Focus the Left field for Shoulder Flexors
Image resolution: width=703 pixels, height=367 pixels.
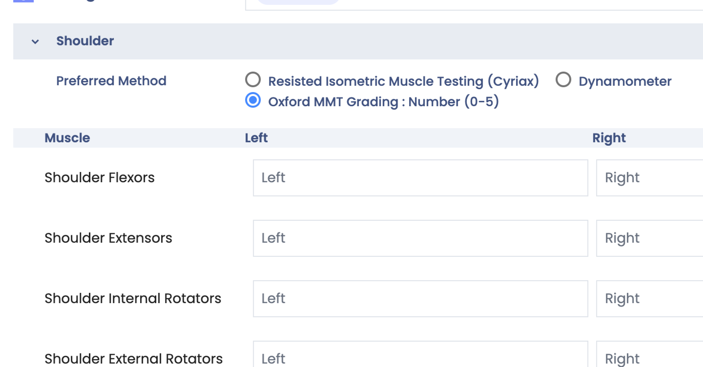420,178
